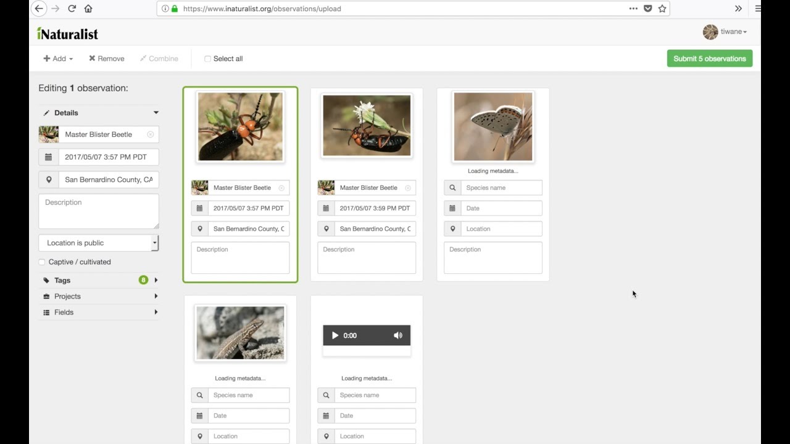
Task: Open the tiwane user avatar
Action: [x=710, y=32]
